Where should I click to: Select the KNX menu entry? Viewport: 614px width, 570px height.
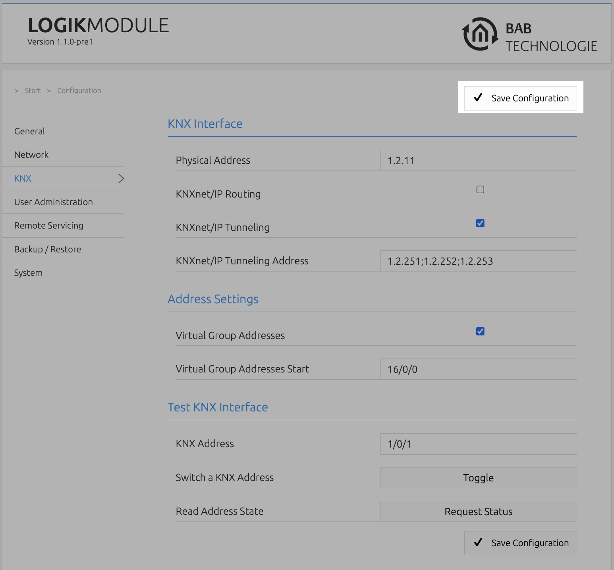click(x=23, y=178)
